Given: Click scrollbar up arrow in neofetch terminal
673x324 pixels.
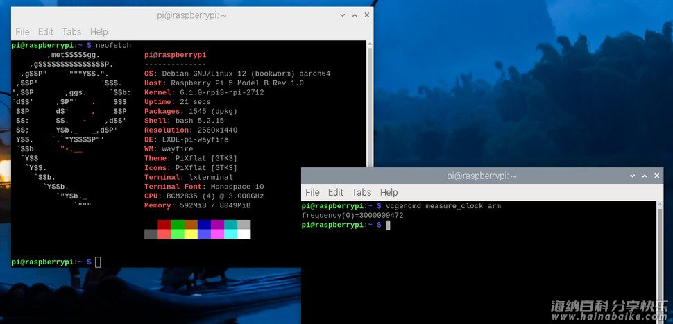Looking at the screenshot, I should (370, 44).
